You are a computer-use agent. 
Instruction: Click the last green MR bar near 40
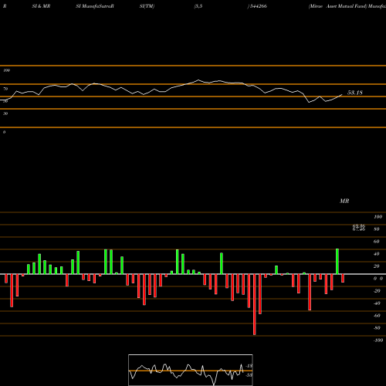click(337, 262)
